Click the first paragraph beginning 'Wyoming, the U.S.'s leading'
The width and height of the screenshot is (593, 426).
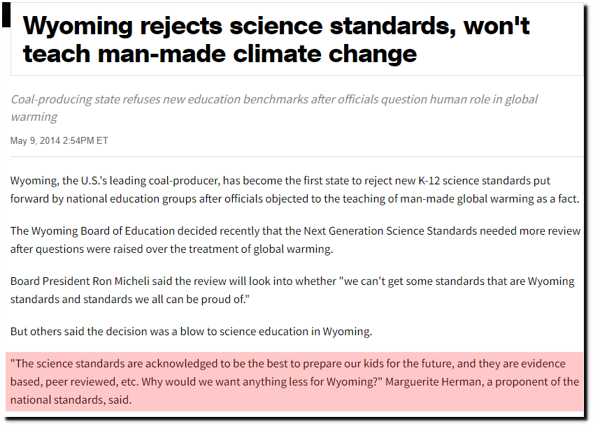pos(294,189)
